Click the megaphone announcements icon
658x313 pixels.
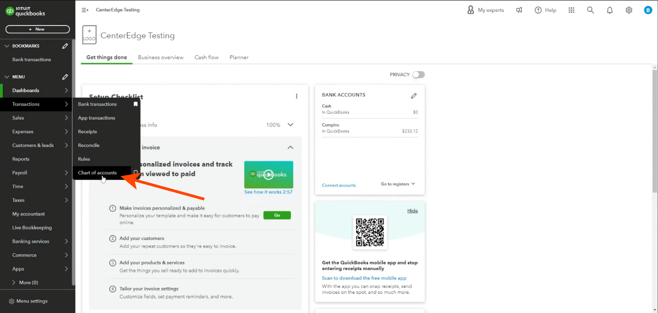click(519, 10)
